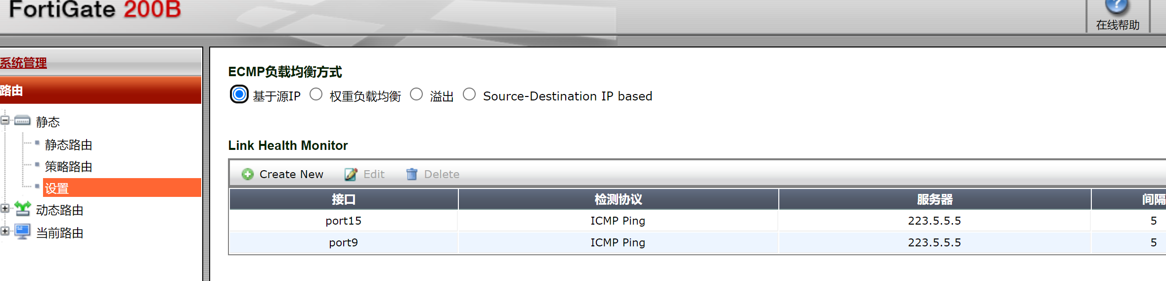
Task: Expand the 动态路由 tree node
Action: (x=5, y=209)
